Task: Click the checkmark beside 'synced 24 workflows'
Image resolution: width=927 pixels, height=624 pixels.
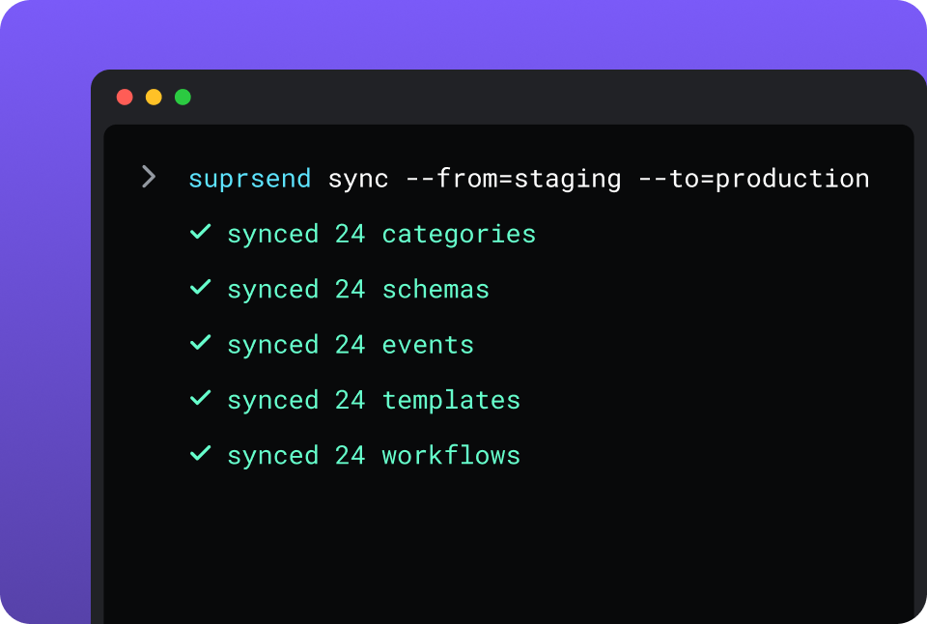Action: tap(201, 453)
